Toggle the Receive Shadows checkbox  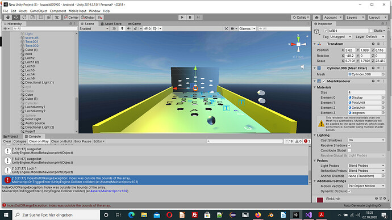click(x=349, y=145)
